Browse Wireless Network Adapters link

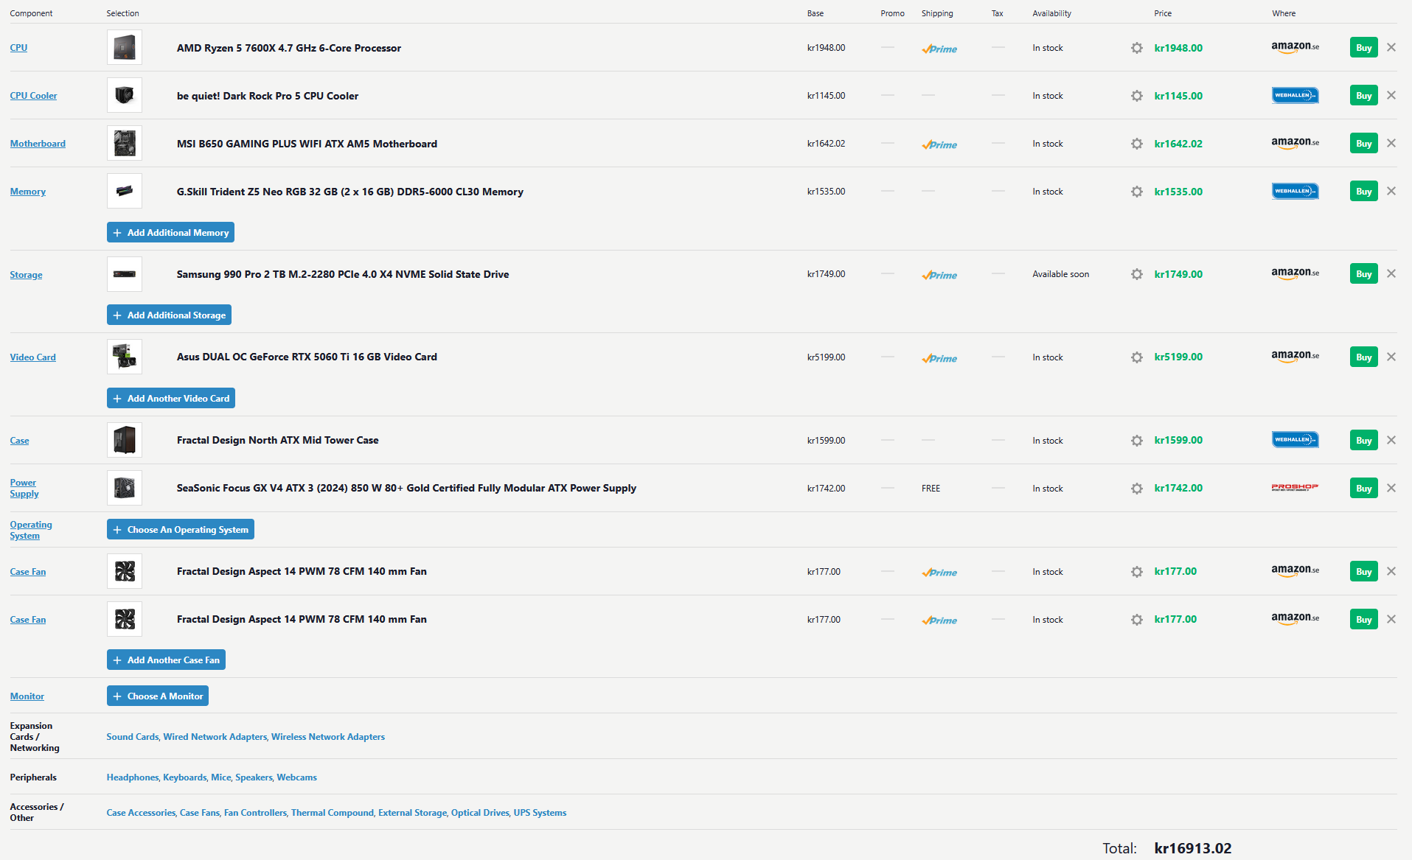328,737
